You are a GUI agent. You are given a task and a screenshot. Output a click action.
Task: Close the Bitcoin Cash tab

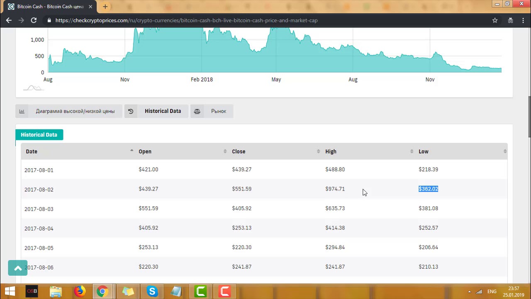90,7
